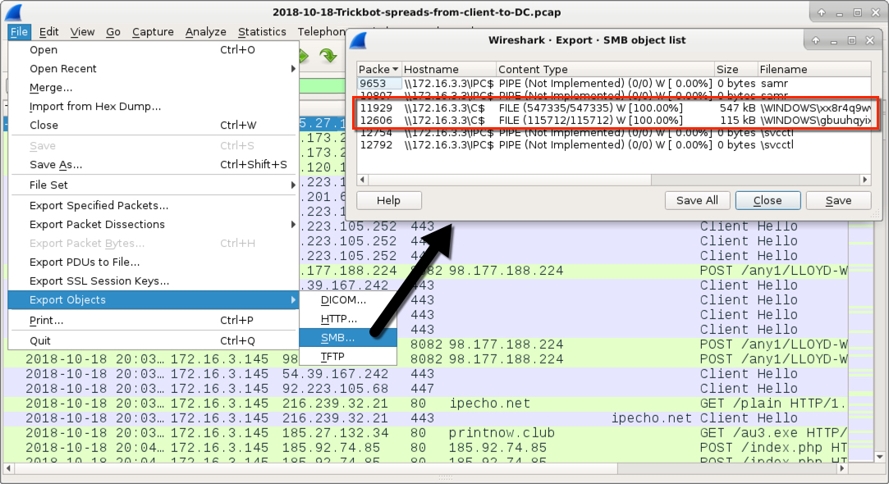
Task: Click the object list horizontal scrollbar thumb
Action: (511, 180)
